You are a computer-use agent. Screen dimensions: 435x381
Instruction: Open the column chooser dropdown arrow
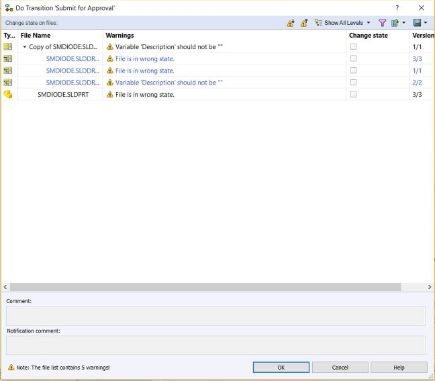[x=403, y=23]
